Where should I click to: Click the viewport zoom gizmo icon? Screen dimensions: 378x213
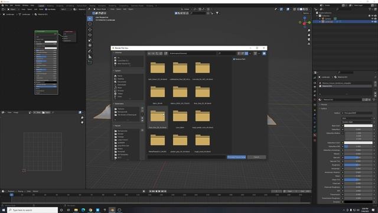[309, 31]
